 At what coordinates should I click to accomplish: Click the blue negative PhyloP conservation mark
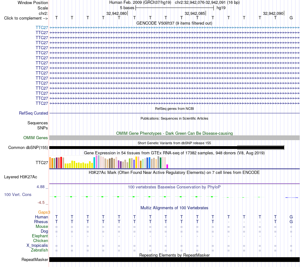tap(291, 198)
